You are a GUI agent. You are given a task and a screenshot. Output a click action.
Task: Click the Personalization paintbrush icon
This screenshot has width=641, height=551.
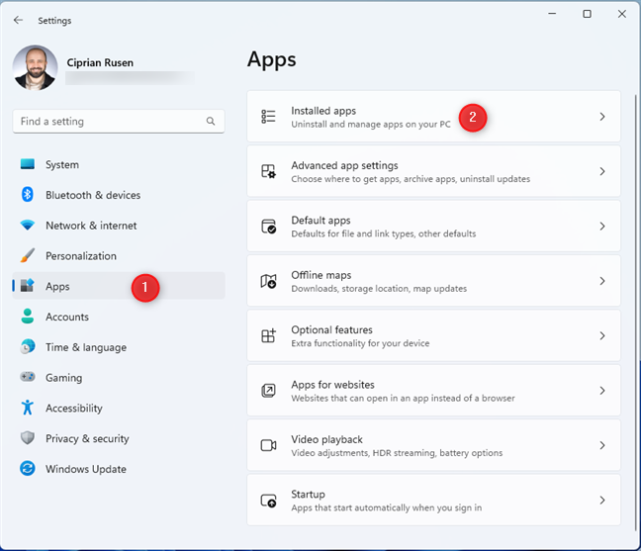pos(28,255)
